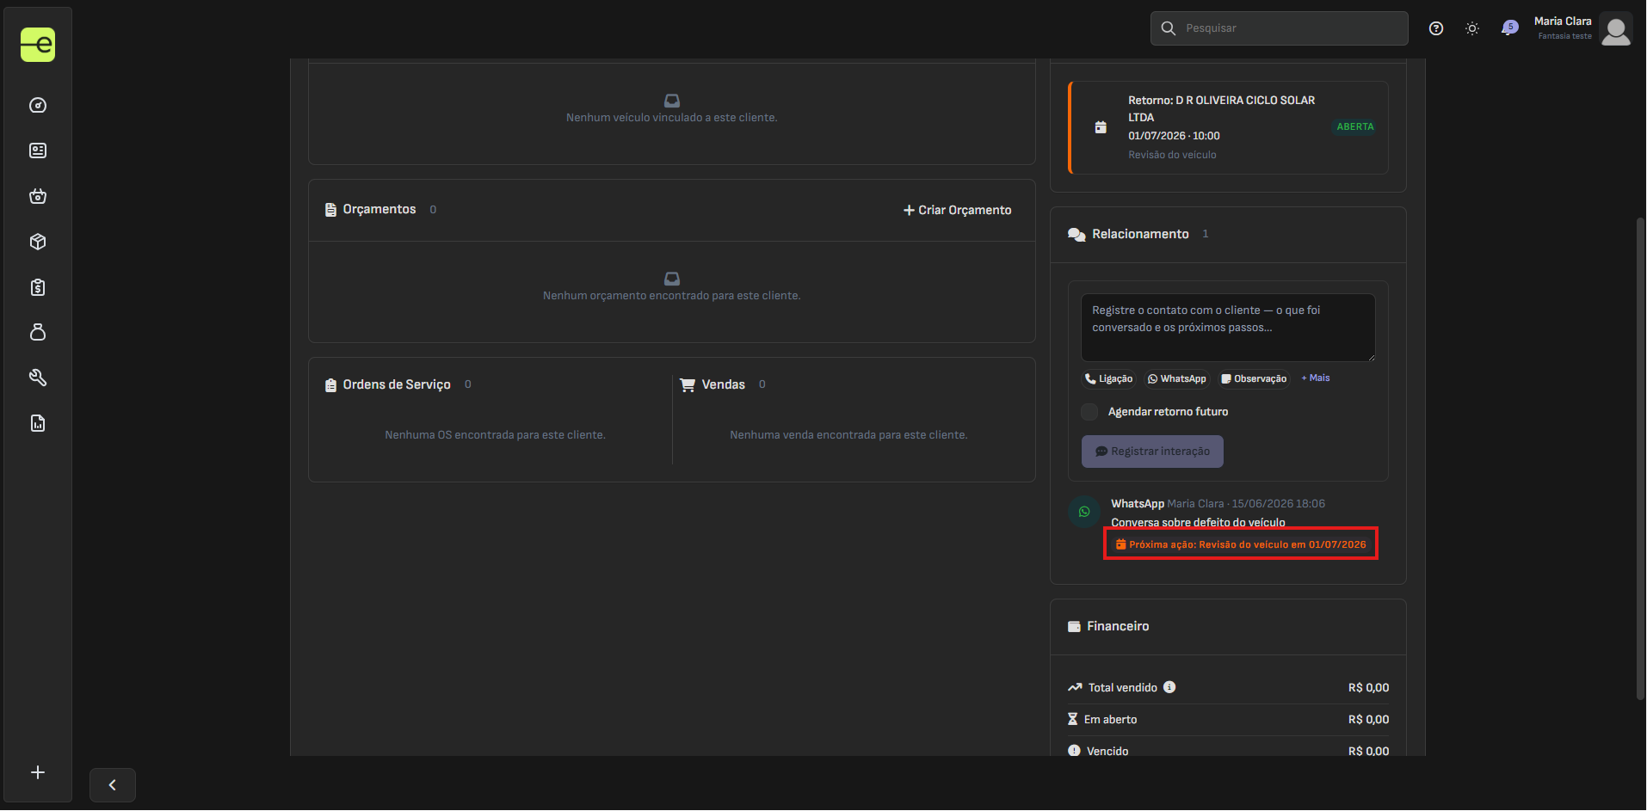The image size is (1647, 811).
Task: Click 'Nenhum veículo vinculado a este cliente.'
Action: 672,118
